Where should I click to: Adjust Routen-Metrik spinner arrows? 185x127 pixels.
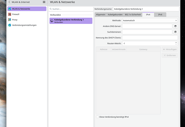click(176, 43)
